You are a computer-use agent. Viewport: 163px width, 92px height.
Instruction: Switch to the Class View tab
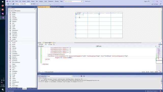point(19,89)
